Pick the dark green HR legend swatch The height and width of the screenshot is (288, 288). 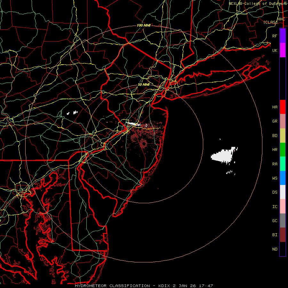(x=283, y=149)
